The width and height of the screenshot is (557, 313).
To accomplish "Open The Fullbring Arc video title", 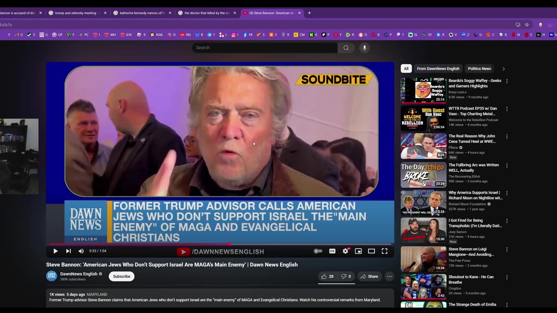I will pyautogui.click(x=474, y=168).
